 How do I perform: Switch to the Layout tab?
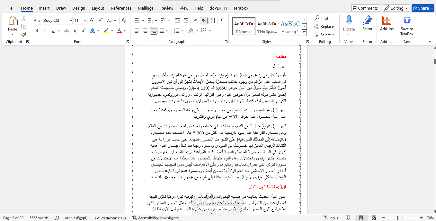coord(98,8)
